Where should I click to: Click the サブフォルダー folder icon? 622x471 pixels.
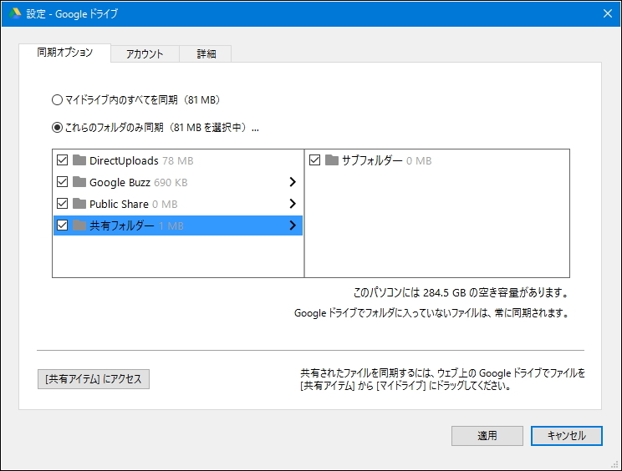tap(332, 160)
